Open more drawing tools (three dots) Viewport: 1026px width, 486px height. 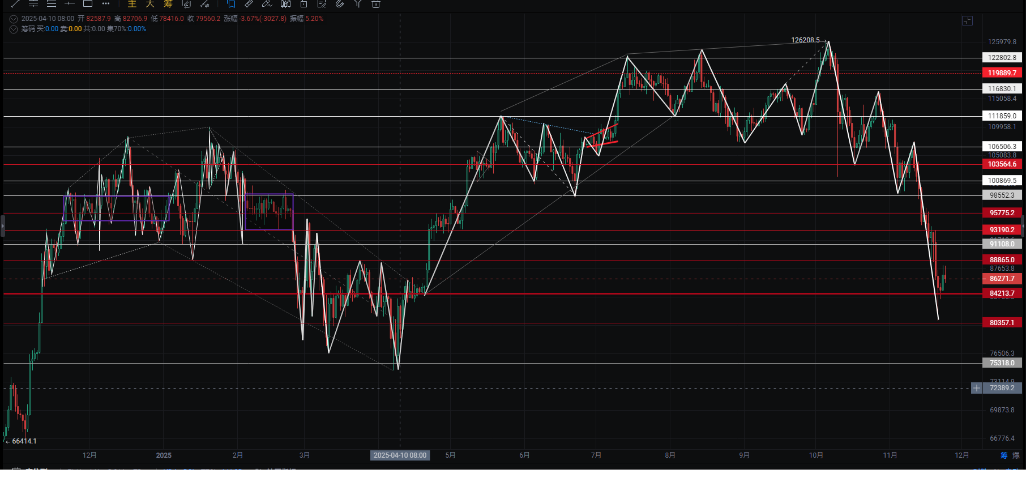tap(106, 3)
